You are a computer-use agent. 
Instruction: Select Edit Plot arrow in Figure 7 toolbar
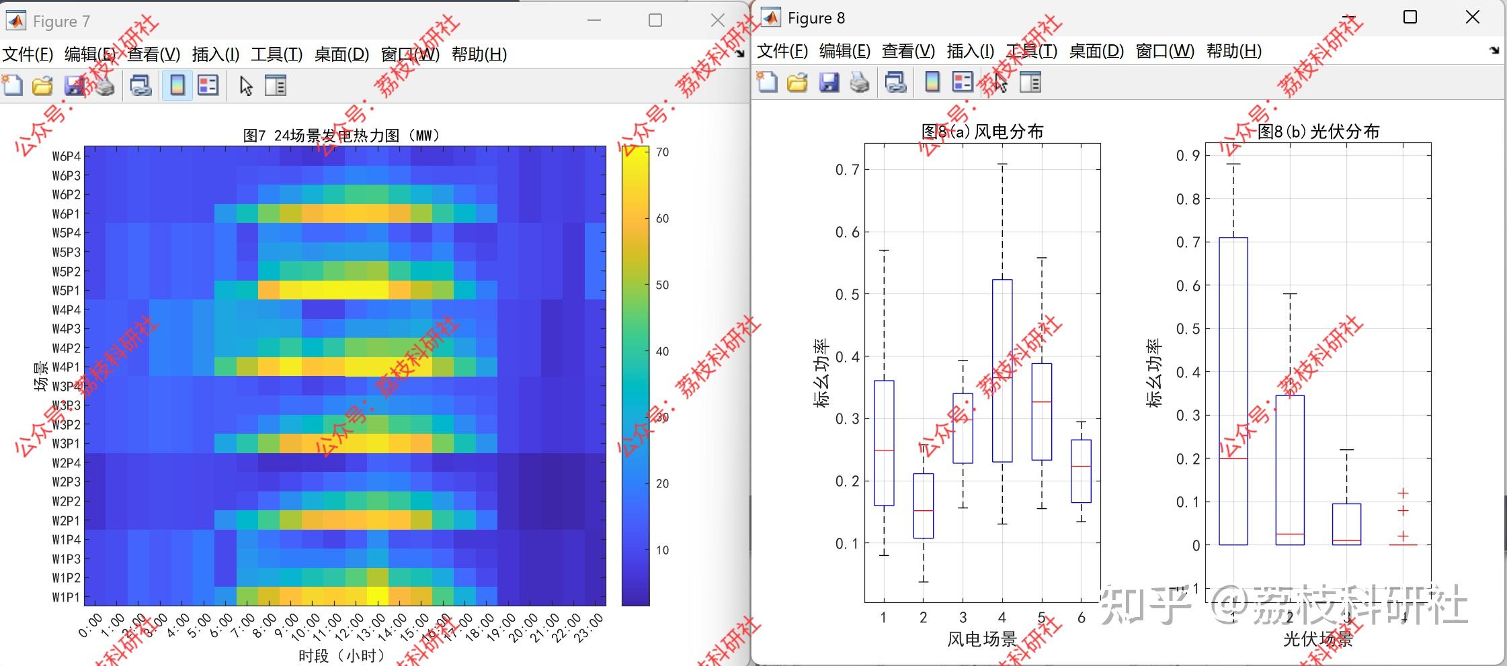click(x=245, y=86)
